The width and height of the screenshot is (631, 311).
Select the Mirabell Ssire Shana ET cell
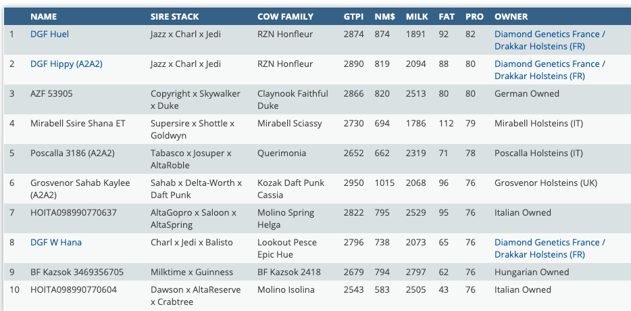(78, 124)
